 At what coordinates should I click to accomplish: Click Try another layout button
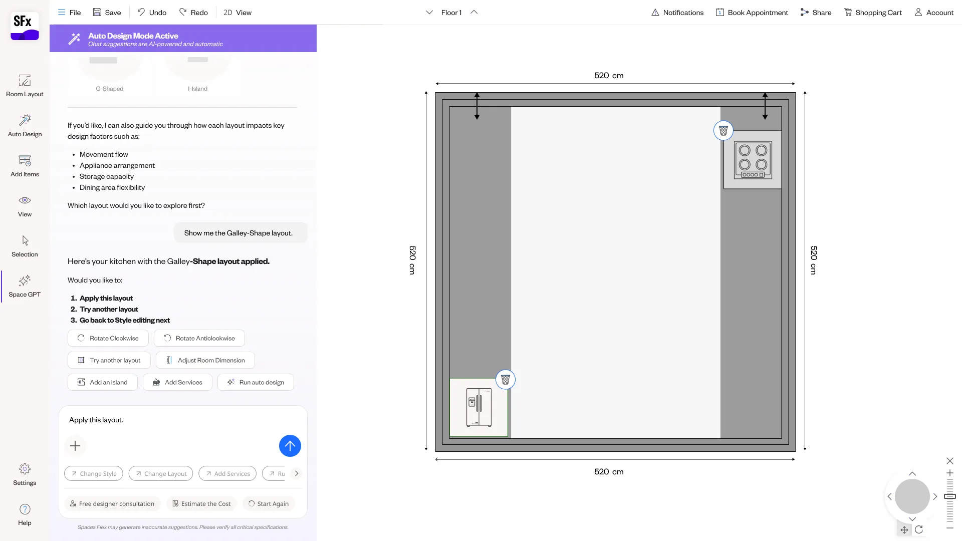[109, 360]
